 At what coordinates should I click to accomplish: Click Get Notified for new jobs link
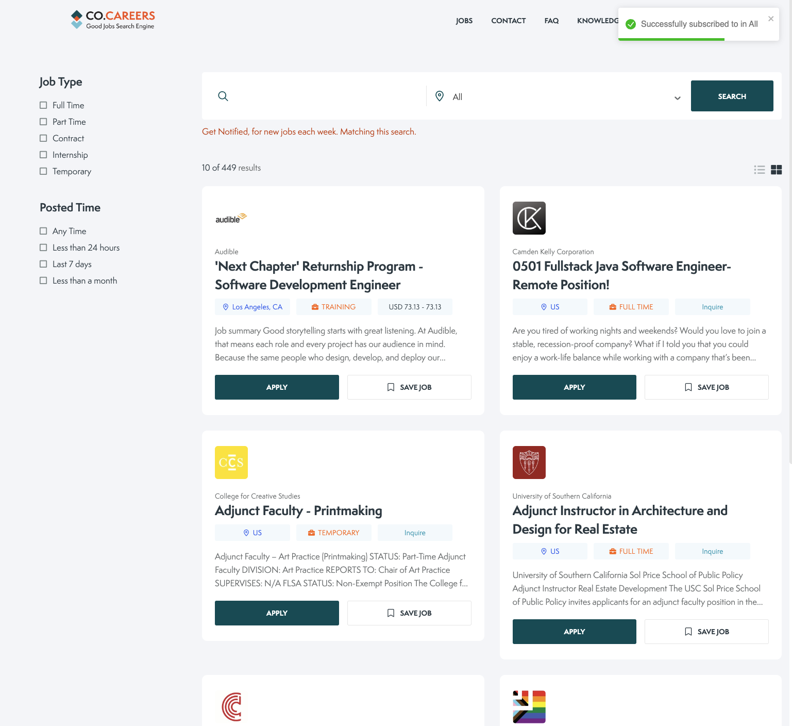pyautogui.click(x=309, y=132)
